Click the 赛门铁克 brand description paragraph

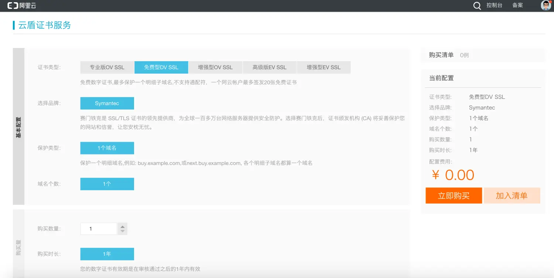click(243, 123)
